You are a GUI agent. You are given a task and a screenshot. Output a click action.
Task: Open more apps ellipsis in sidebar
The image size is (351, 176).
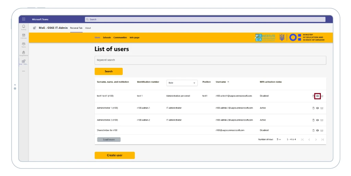(x=24, y=71)
